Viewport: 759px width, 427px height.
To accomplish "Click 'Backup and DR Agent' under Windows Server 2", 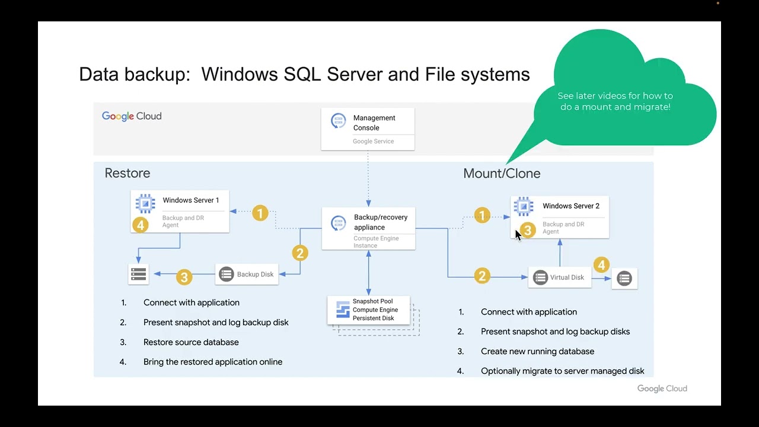I will [563, 228].
